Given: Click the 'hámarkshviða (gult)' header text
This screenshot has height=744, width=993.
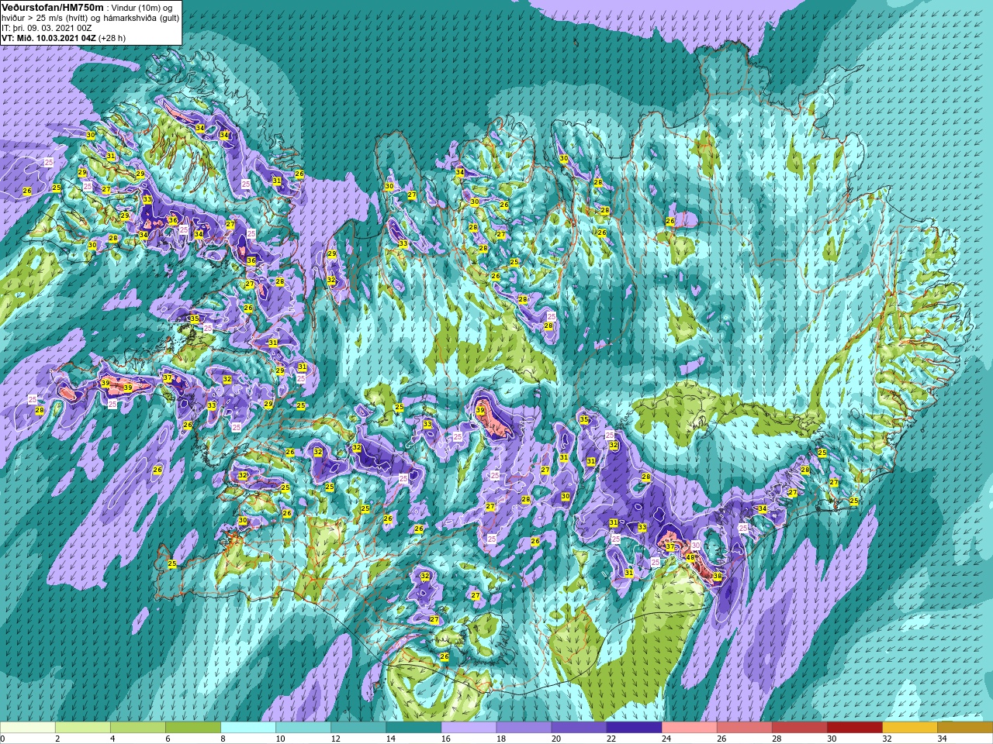Looking at the screenshot, I should pyautogui.click(x=141, y=18).
